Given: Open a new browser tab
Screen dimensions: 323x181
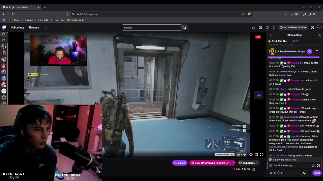Looking at the screenshot, I should click(45, 7).
